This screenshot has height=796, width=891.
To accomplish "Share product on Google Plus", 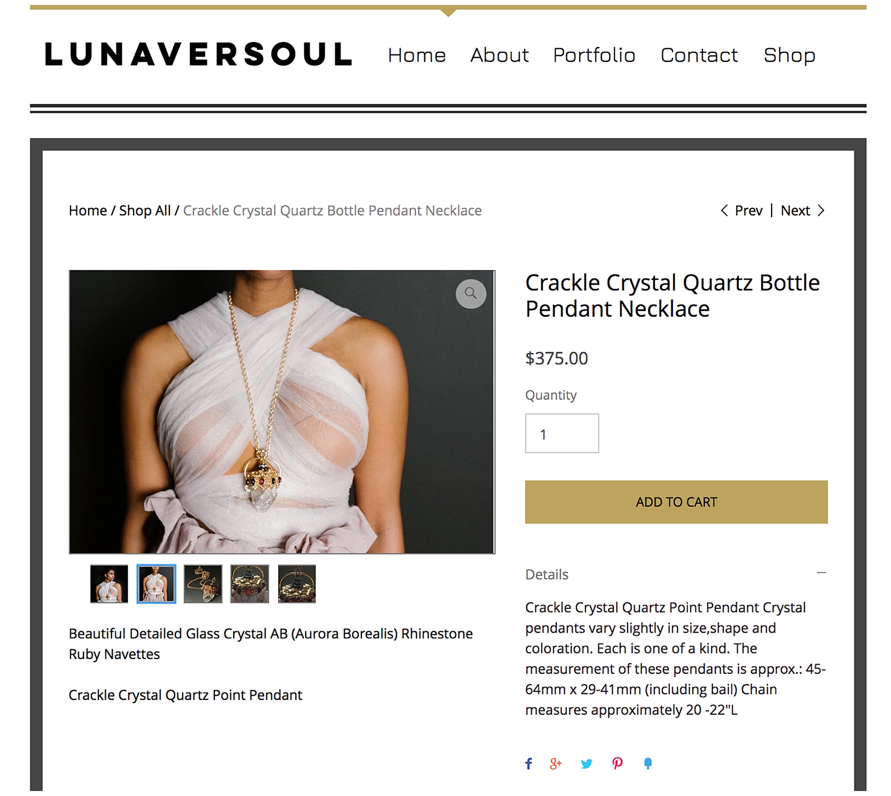I will tap(556, 763).
